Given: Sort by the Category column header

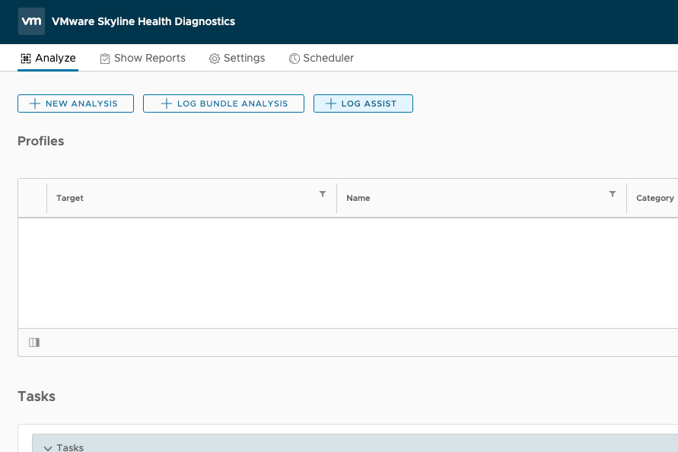Looking at the screenshot, I should [654, 198].
